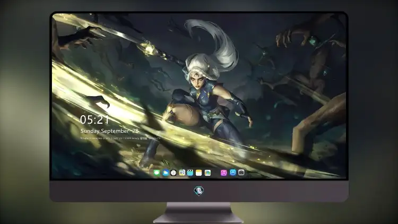
Task: Open the Notes app in dock
Action: coord(199,173)
